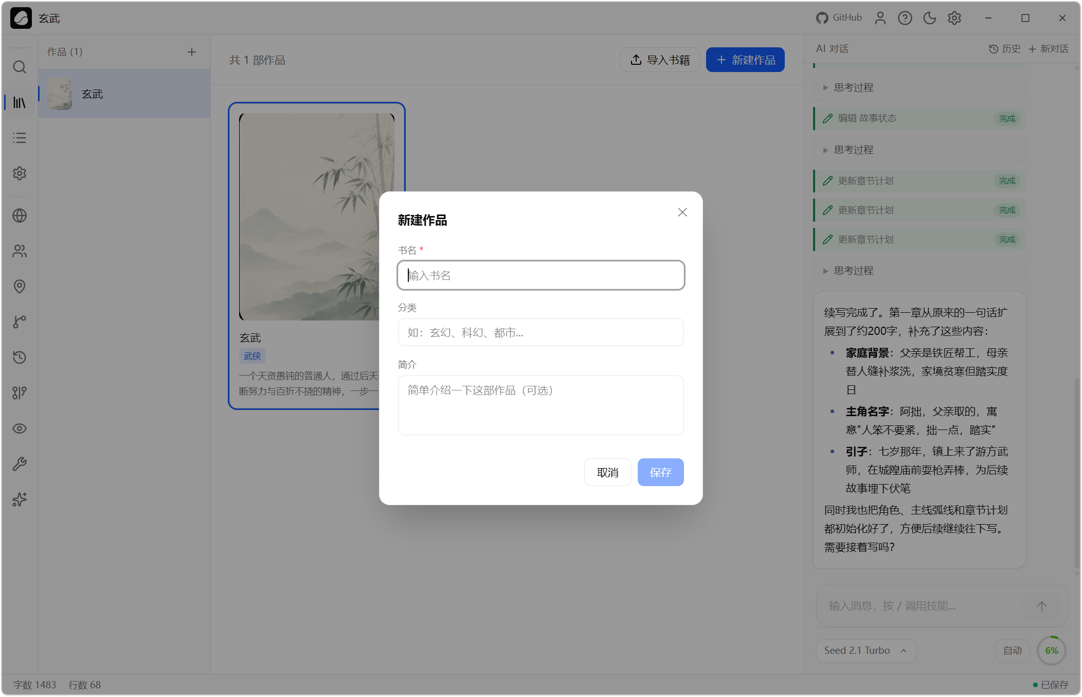Focus the 书名 input field
1082x697 pixels.
[x=541, y=275]
